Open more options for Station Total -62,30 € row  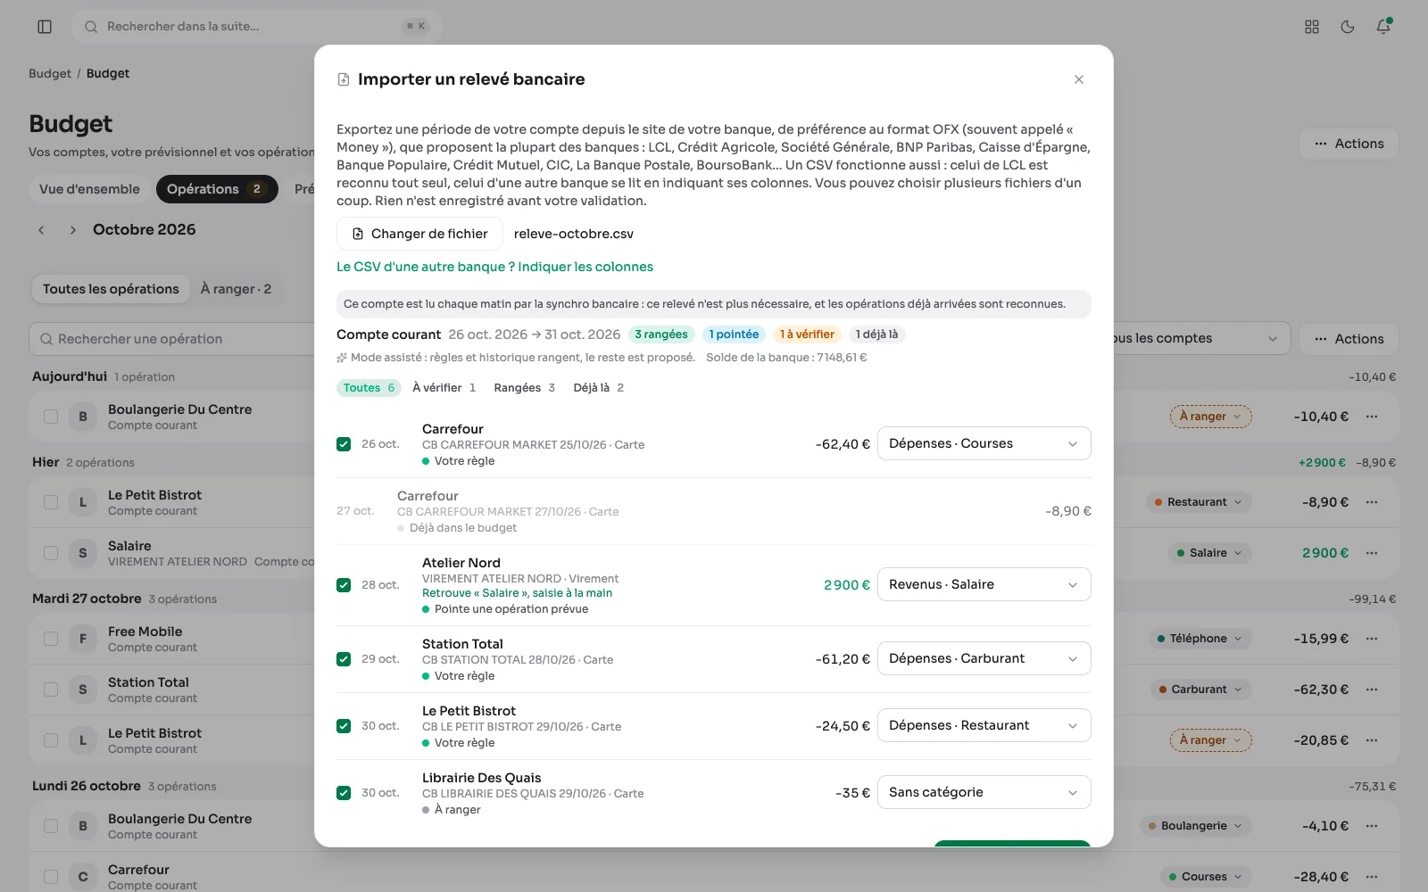(x=1372, y=690)
